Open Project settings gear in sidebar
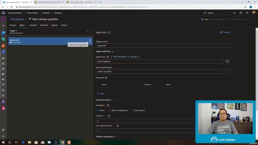This screenshot has width=258, height=145. coord(3,130)
